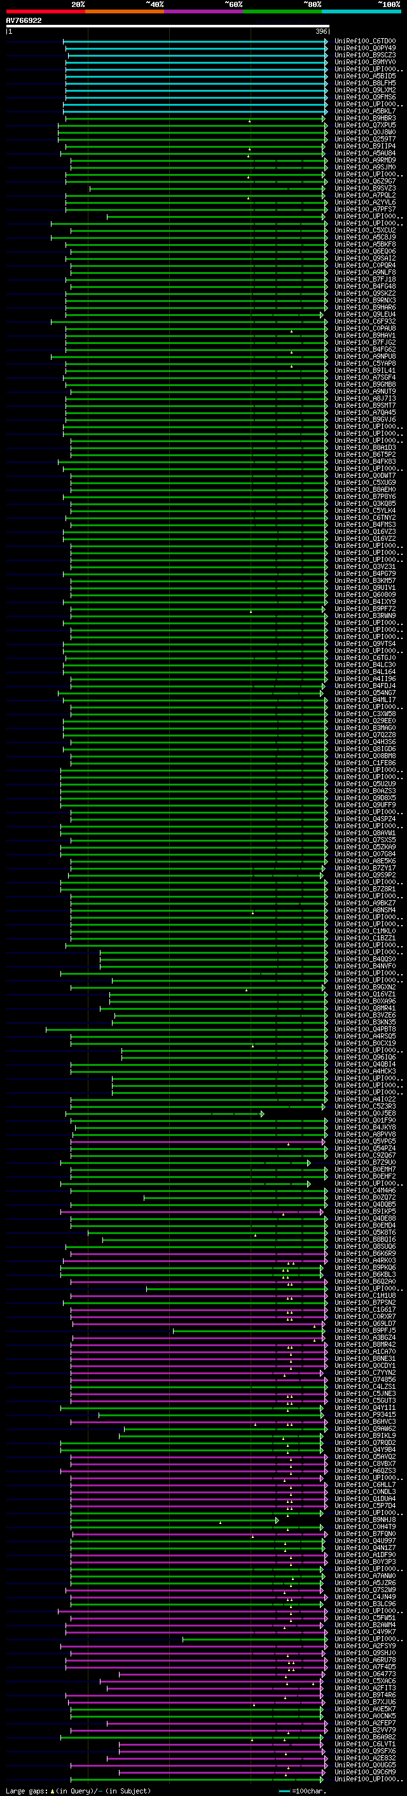Open hit UniRef100_A5BID5
Viewport: 407px width, 1796px height.
364,76
